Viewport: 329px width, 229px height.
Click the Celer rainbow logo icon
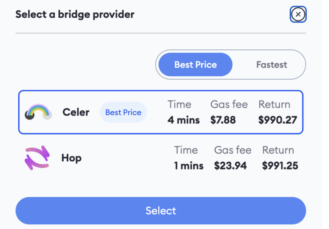[38, 112]
